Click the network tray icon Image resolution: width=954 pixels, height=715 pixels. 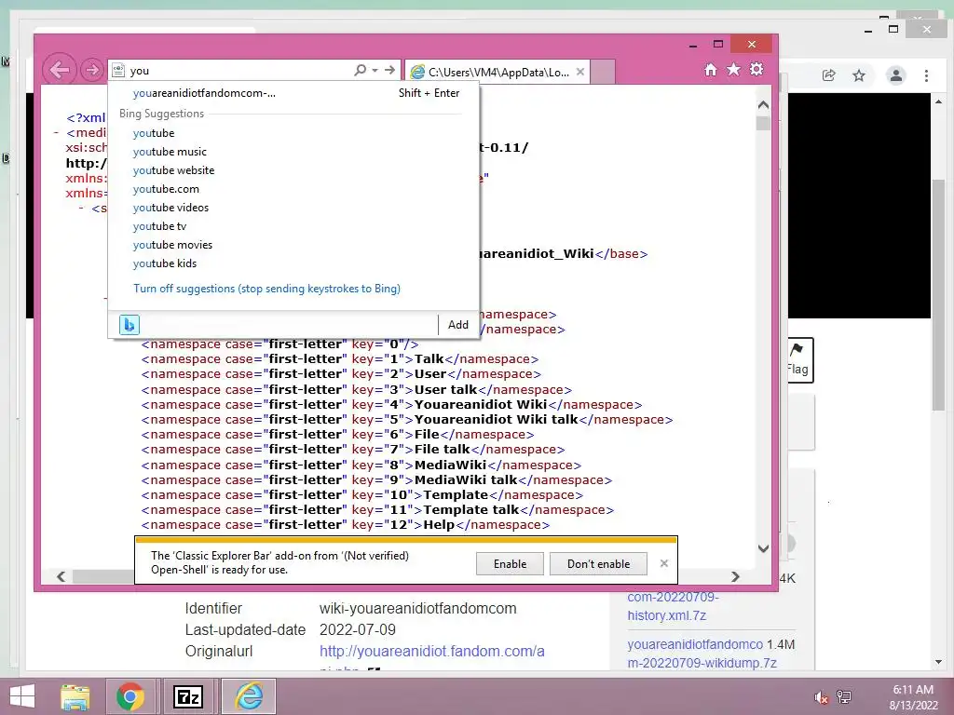pos(844,697)
